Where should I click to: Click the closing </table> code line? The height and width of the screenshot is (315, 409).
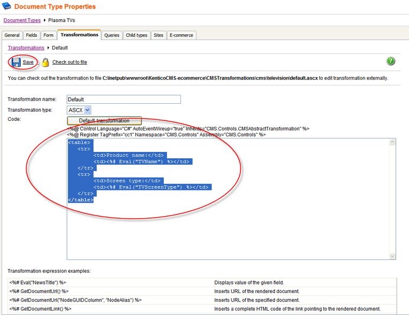click(x=81, y=200)
